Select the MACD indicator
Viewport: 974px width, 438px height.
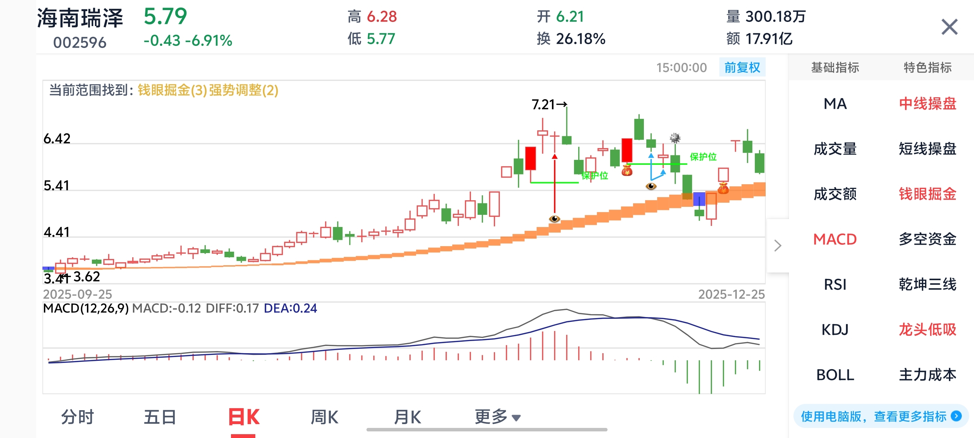tap(835, 239)
